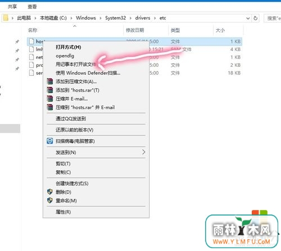Image resolution: width=281 pixels, height=251 pixels.
Task: Choose 属性(R) in the context menu
Action: [64, 212]
